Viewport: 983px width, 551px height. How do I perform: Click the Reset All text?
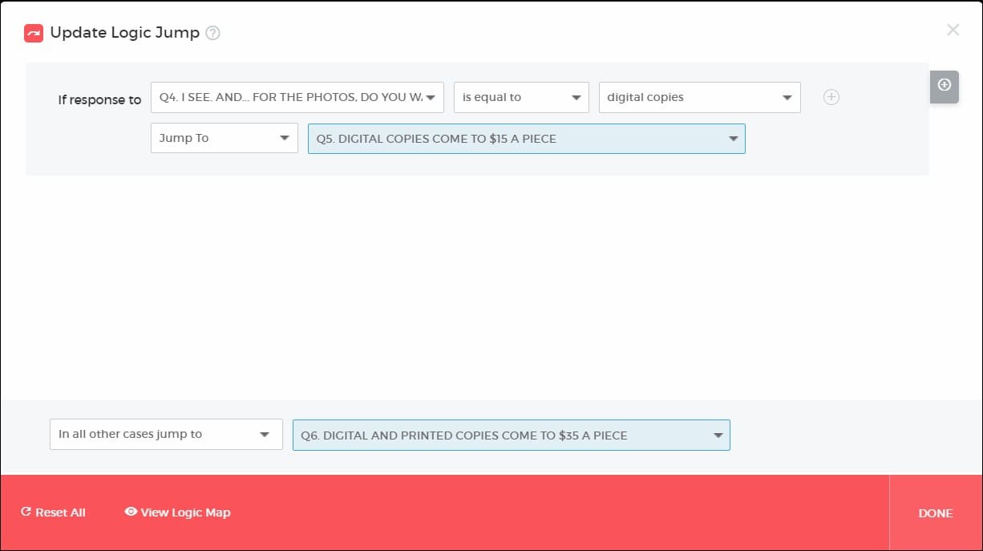[x=60, y=513]
